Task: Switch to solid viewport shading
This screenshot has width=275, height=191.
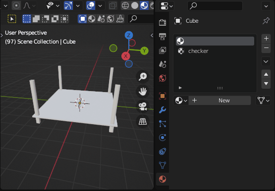Action: [x=134, y=5]
